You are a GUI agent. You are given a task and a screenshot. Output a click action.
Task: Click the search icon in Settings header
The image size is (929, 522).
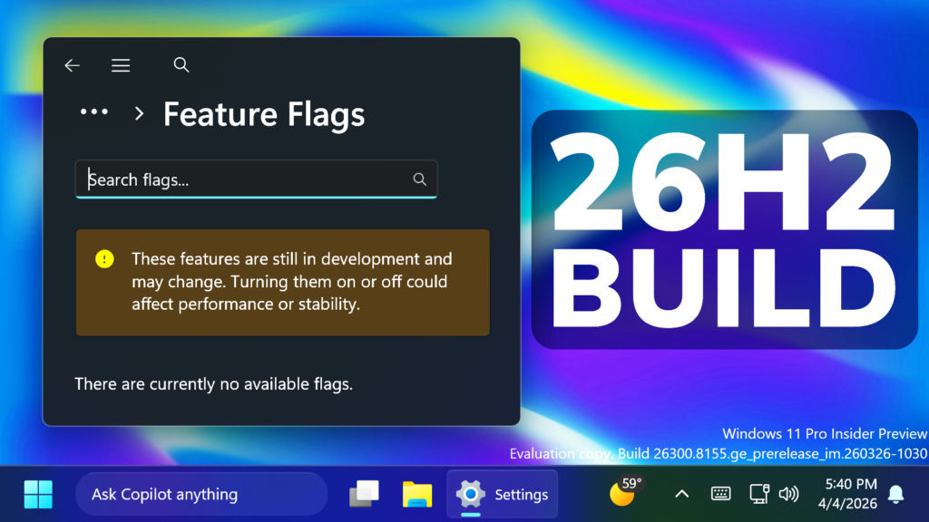181,65
